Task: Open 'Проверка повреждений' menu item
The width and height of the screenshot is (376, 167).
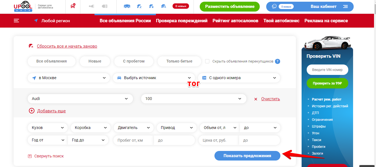Action: pyautogui.click(x=182, y=21)
